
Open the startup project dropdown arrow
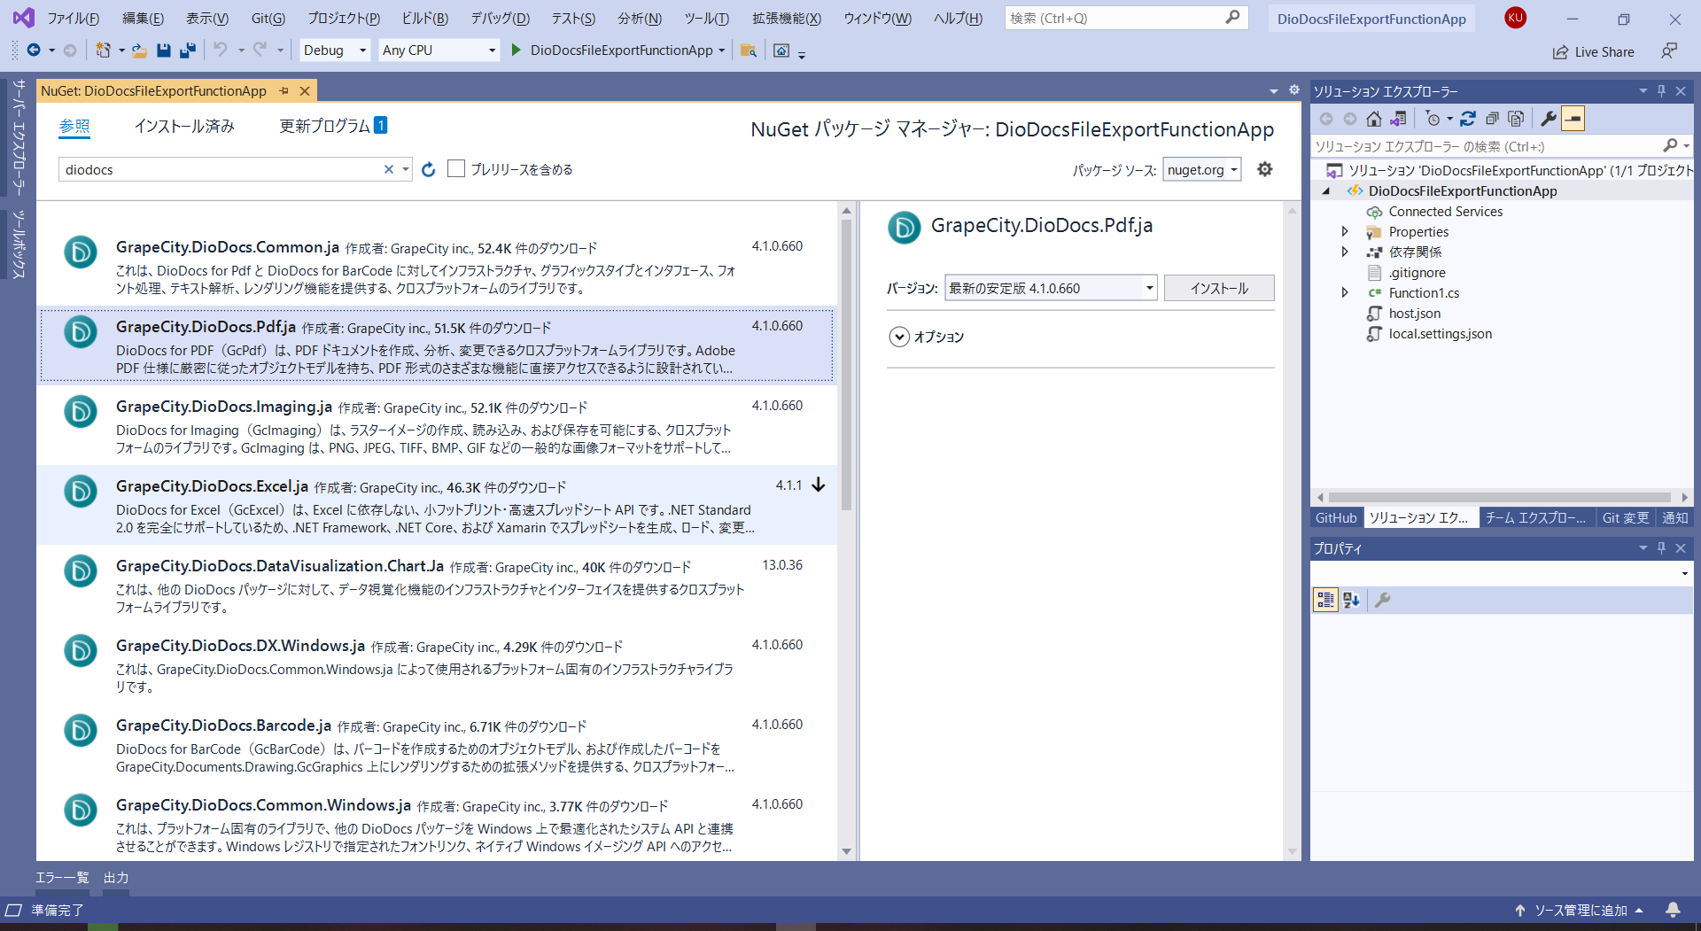[721, 50]
